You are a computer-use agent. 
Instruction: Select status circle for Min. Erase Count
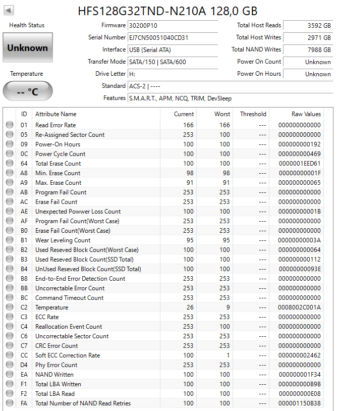point(10,173)
